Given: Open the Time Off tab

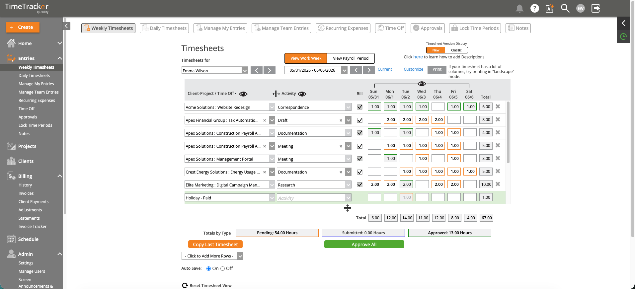Looking at the screenshot, I should 391,28.
